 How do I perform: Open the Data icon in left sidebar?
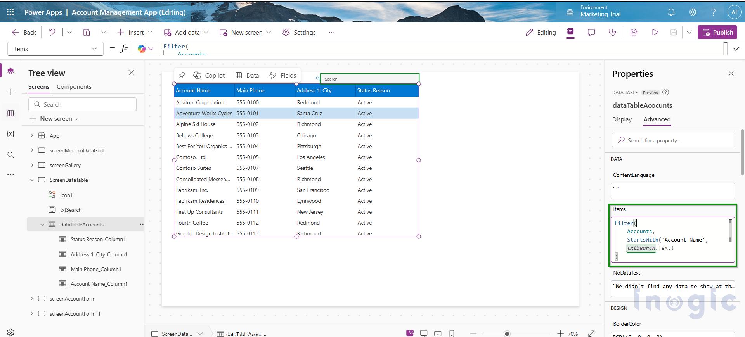click(x=10, y=113)
